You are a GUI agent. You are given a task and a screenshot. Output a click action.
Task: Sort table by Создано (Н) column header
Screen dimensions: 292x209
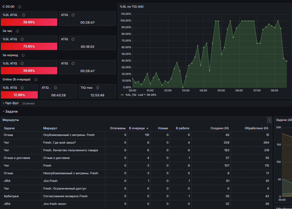coord(219,128)
